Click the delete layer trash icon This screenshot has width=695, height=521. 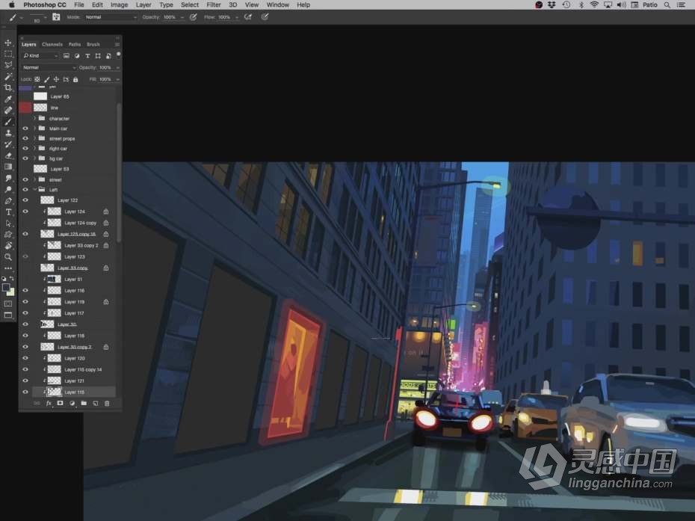click(107, 404)
